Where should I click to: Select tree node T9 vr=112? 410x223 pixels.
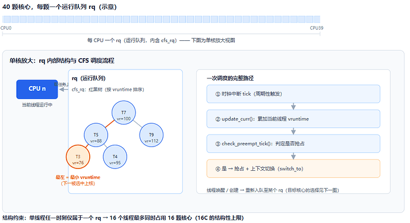coord(152,135)
